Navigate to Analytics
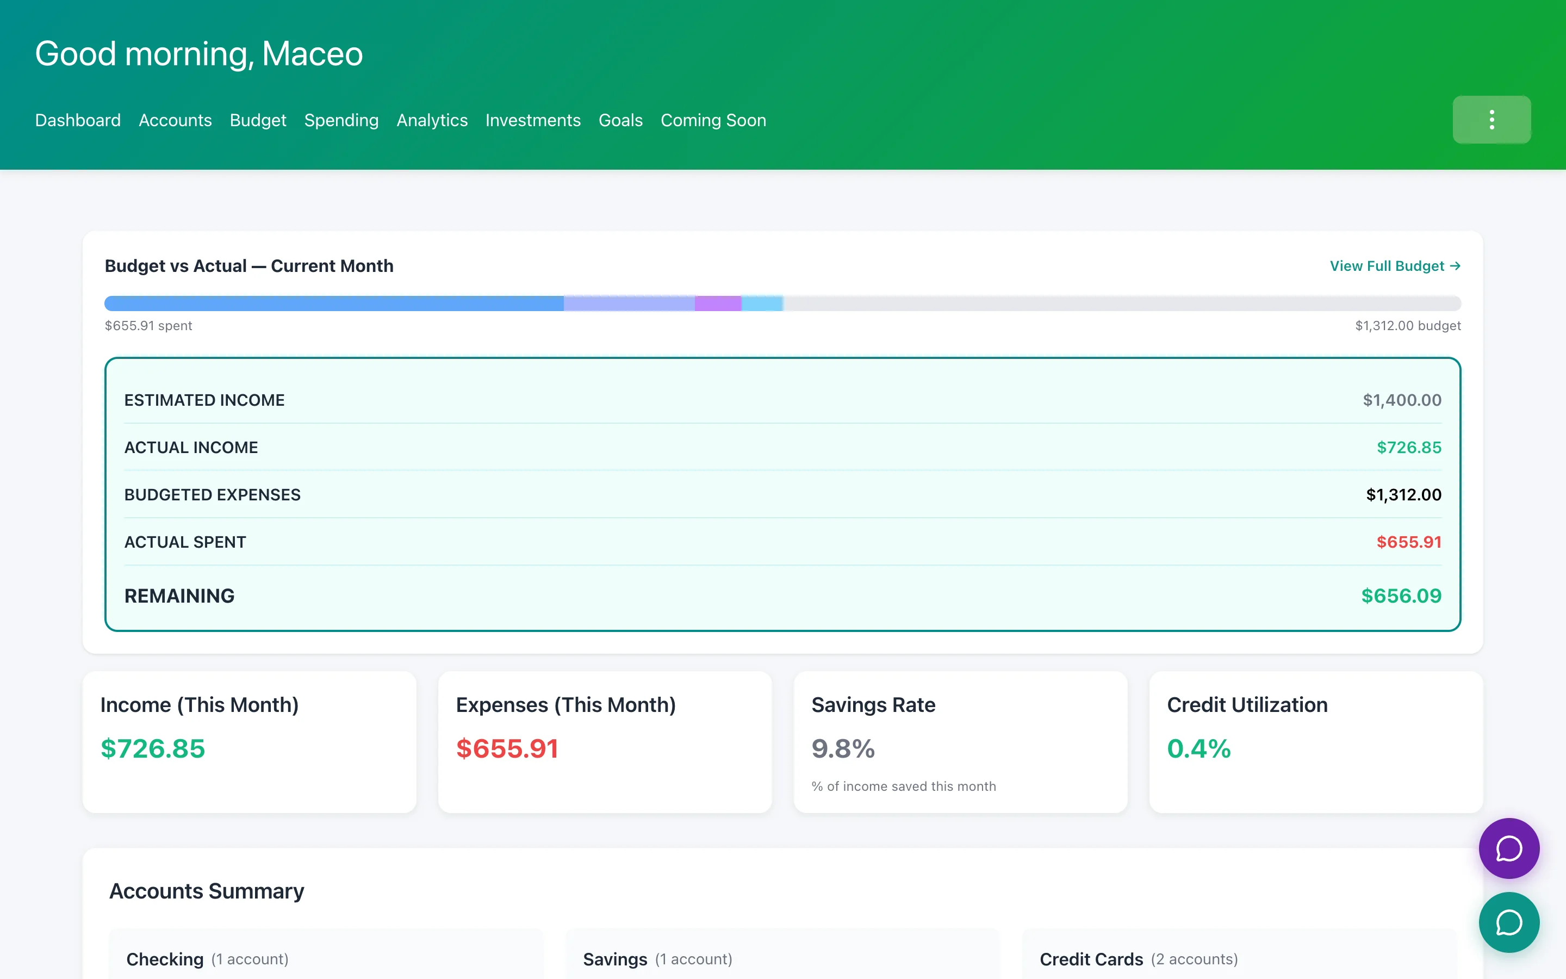1566x979 pixels. pos(432,120)
